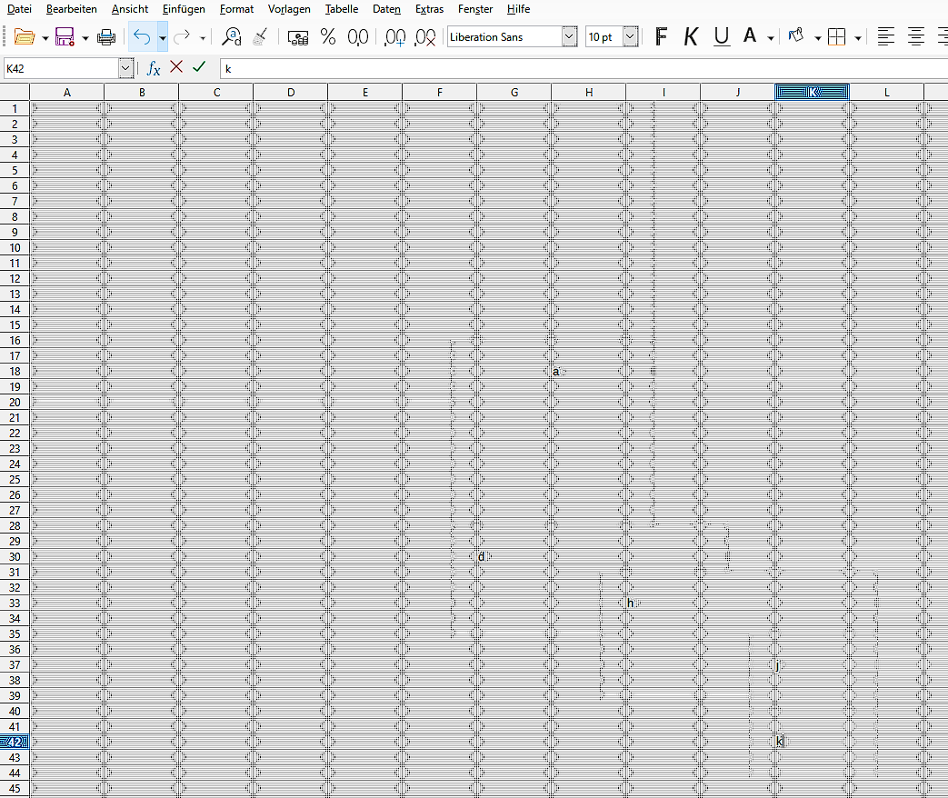The image size is (948, 798).
Task: Click the Borders icon
Action: pyautogui.click(x=837, y=37)
